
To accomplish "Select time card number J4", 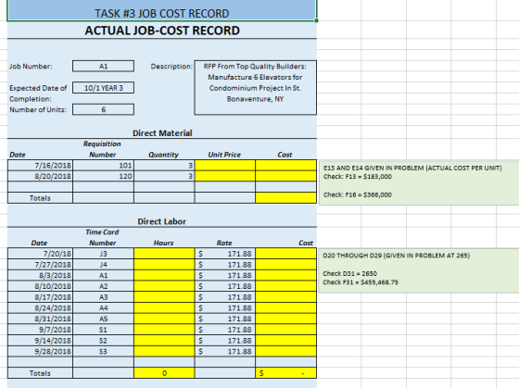I will tap(103, 265).
